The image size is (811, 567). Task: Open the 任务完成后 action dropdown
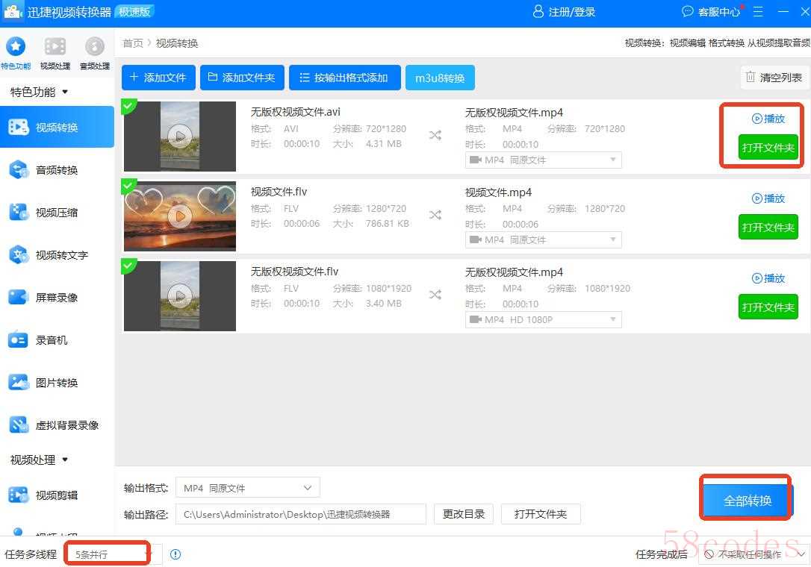point(753,554)
